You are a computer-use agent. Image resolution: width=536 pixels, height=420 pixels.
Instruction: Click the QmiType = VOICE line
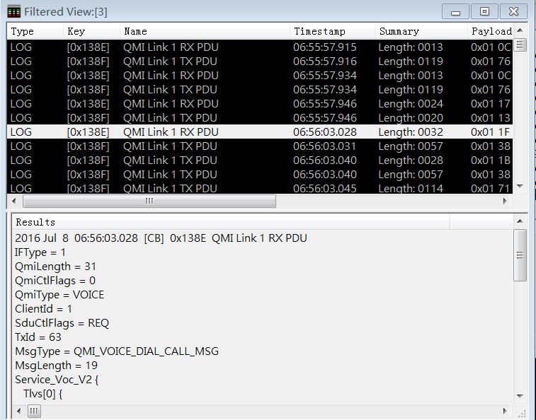59,295
